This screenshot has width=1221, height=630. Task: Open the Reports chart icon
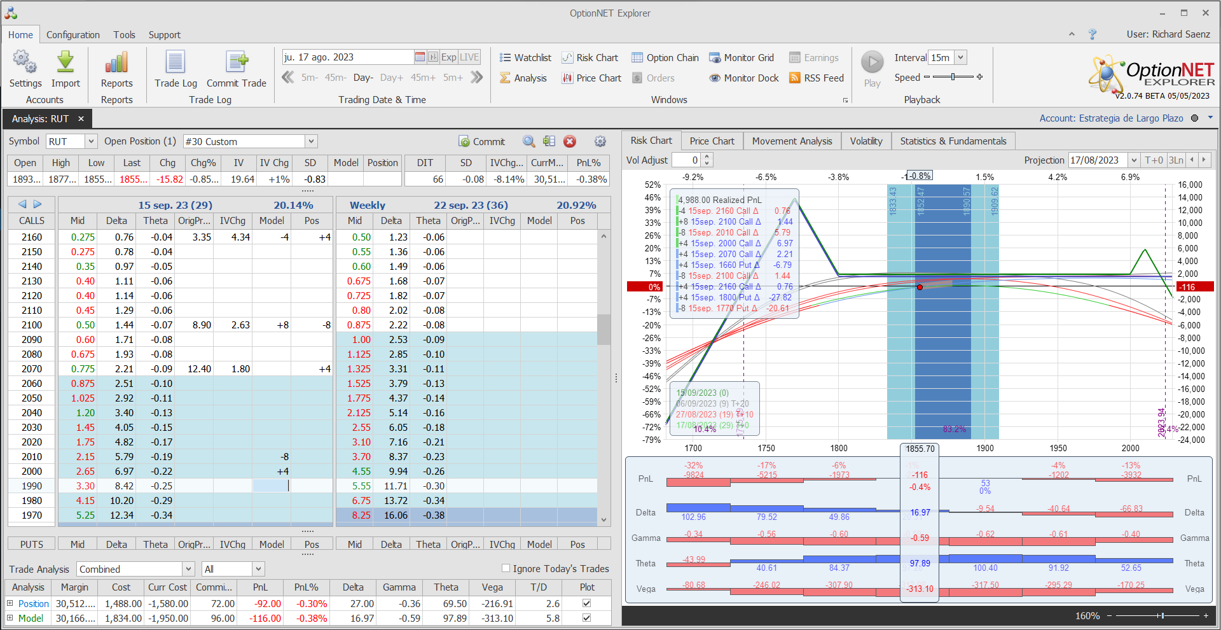116,63
